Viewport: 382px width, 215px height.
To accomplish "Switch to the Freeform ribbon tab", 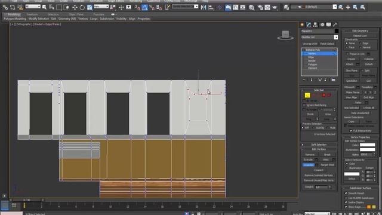I will tap(32, 14).
